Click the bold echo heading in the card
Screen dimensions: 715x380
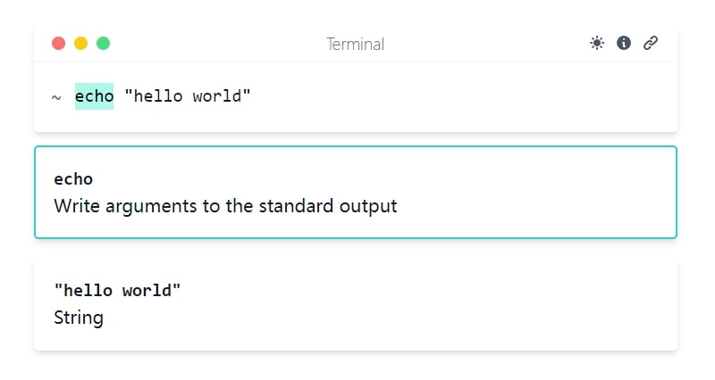click(x=73, y=179)
